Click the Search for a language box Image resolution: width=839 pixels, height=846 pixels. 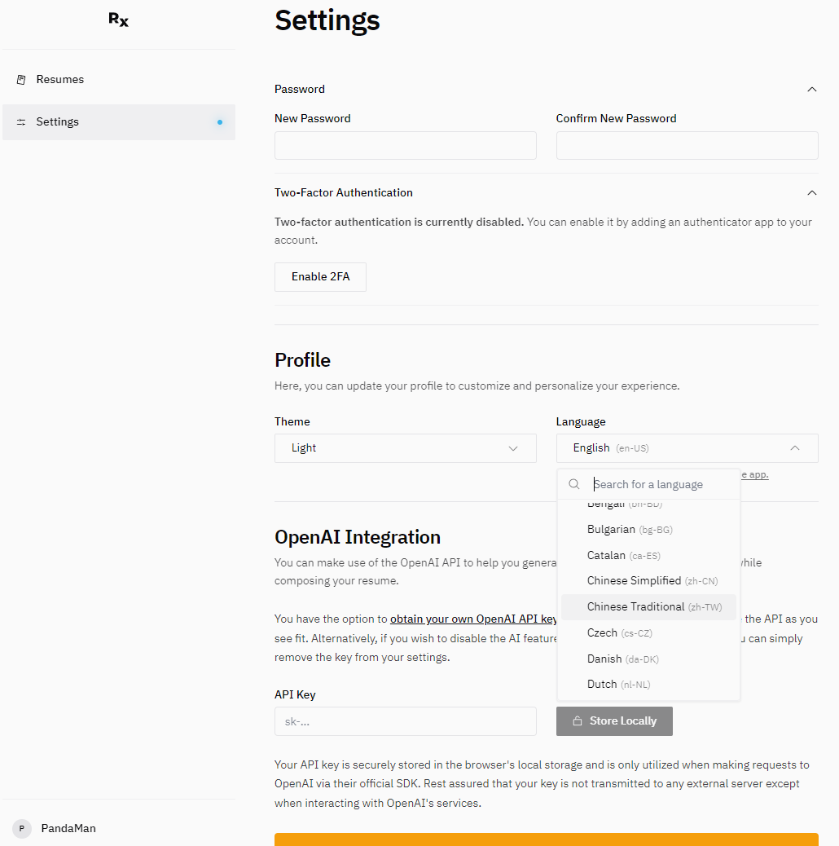point(660,484)
